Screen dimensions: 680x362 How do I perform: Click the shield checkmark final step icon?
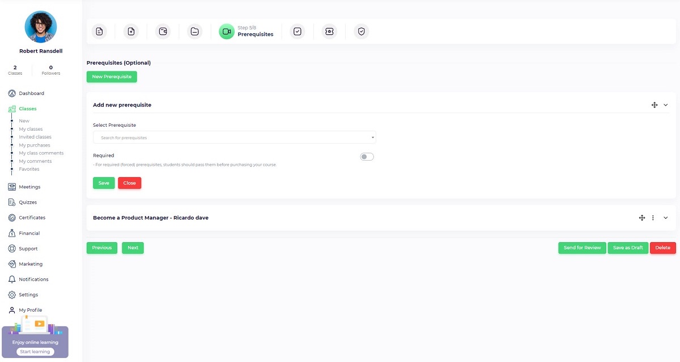[x=361, y=32]
